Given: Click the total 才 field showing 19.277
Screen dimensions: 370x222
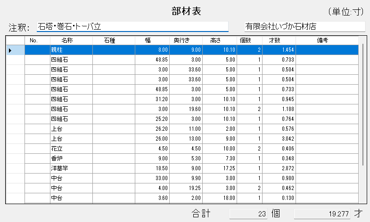Looking at the screenshot, I should [322, 214].
